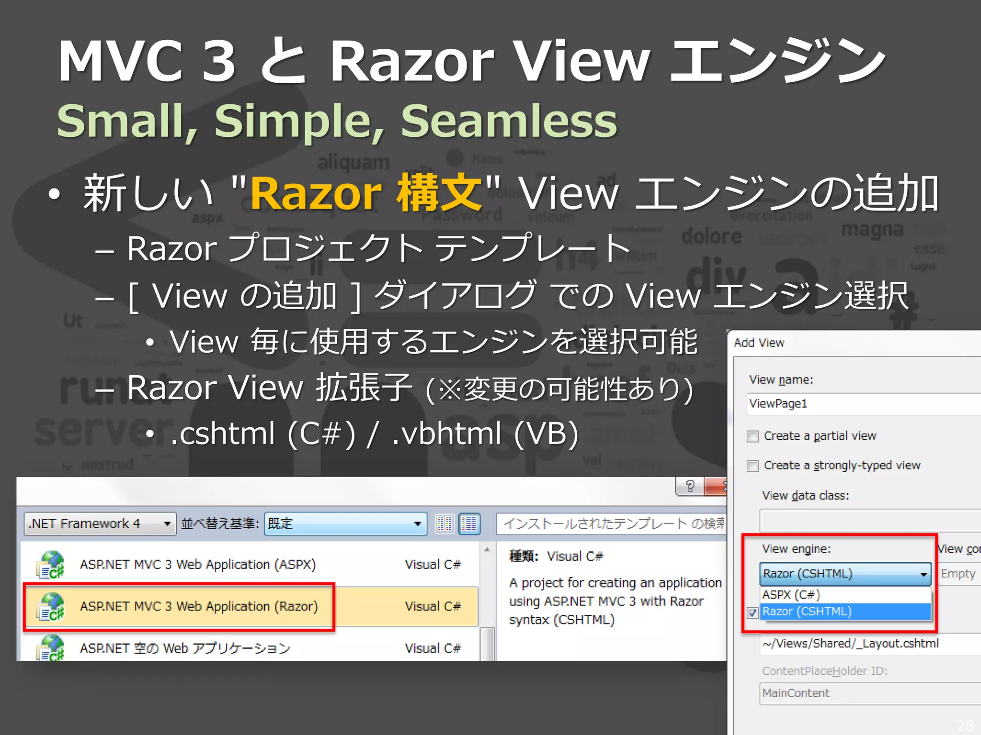Select ASP.NET 空の Web アプリケーション template

250,647
